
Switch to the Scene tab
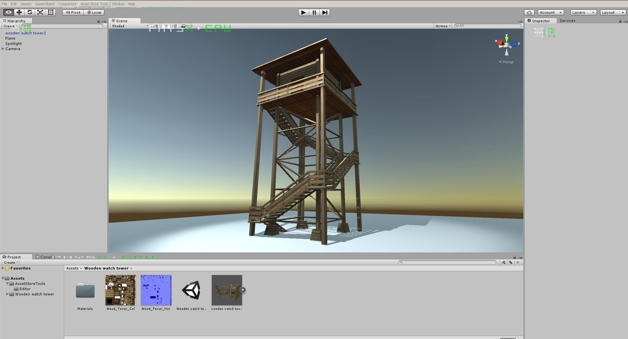coord(125,21)
